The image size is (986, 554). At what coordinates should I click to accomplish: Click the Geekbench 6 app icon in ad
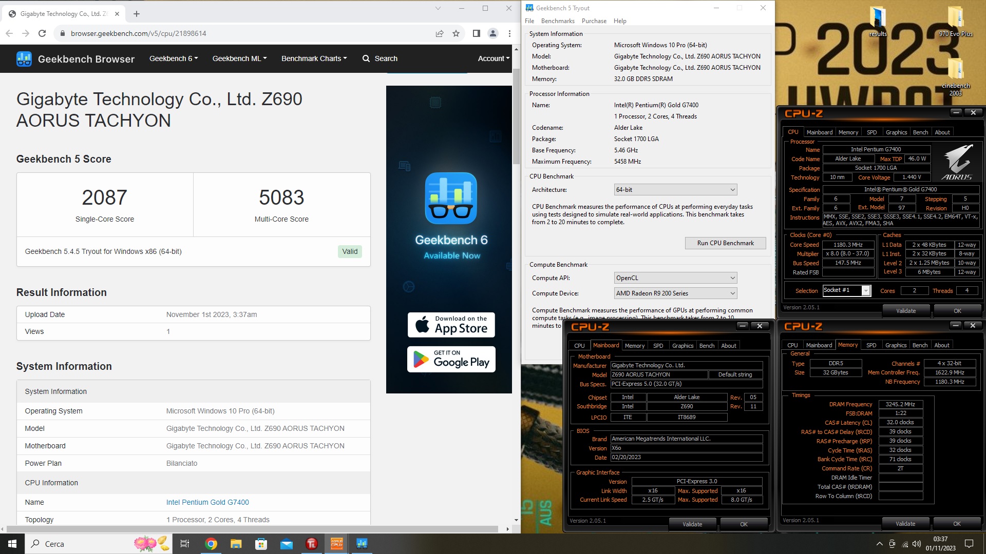[451, 198]
